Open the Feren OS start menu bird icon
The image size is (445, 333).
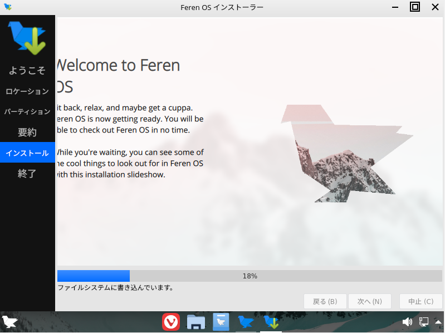(9, 322)
